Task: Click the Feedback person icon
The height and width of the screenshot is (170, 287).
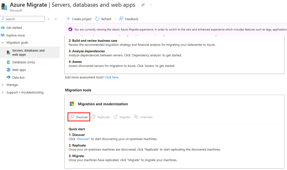Action: pos(121,19)
